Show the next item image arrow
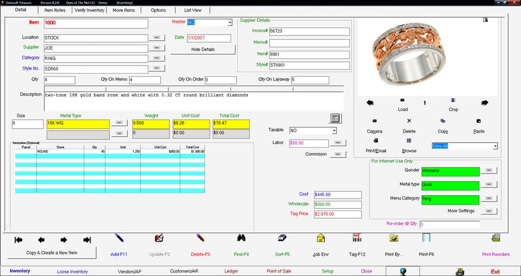Image resolution: width=521 pixels, height=276 pixels. coord(485,103)
